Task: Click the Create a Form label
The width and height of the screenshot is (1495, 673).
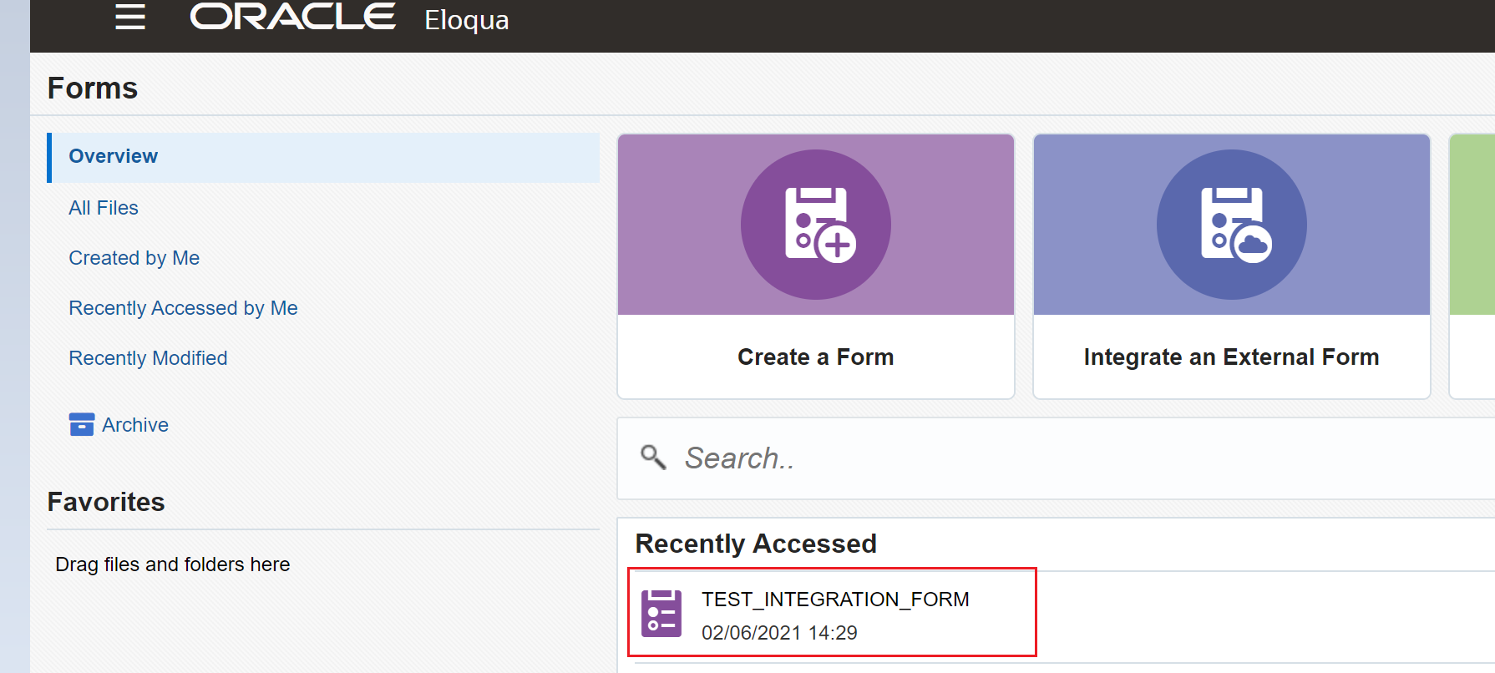Action: [x=816, y=357]
